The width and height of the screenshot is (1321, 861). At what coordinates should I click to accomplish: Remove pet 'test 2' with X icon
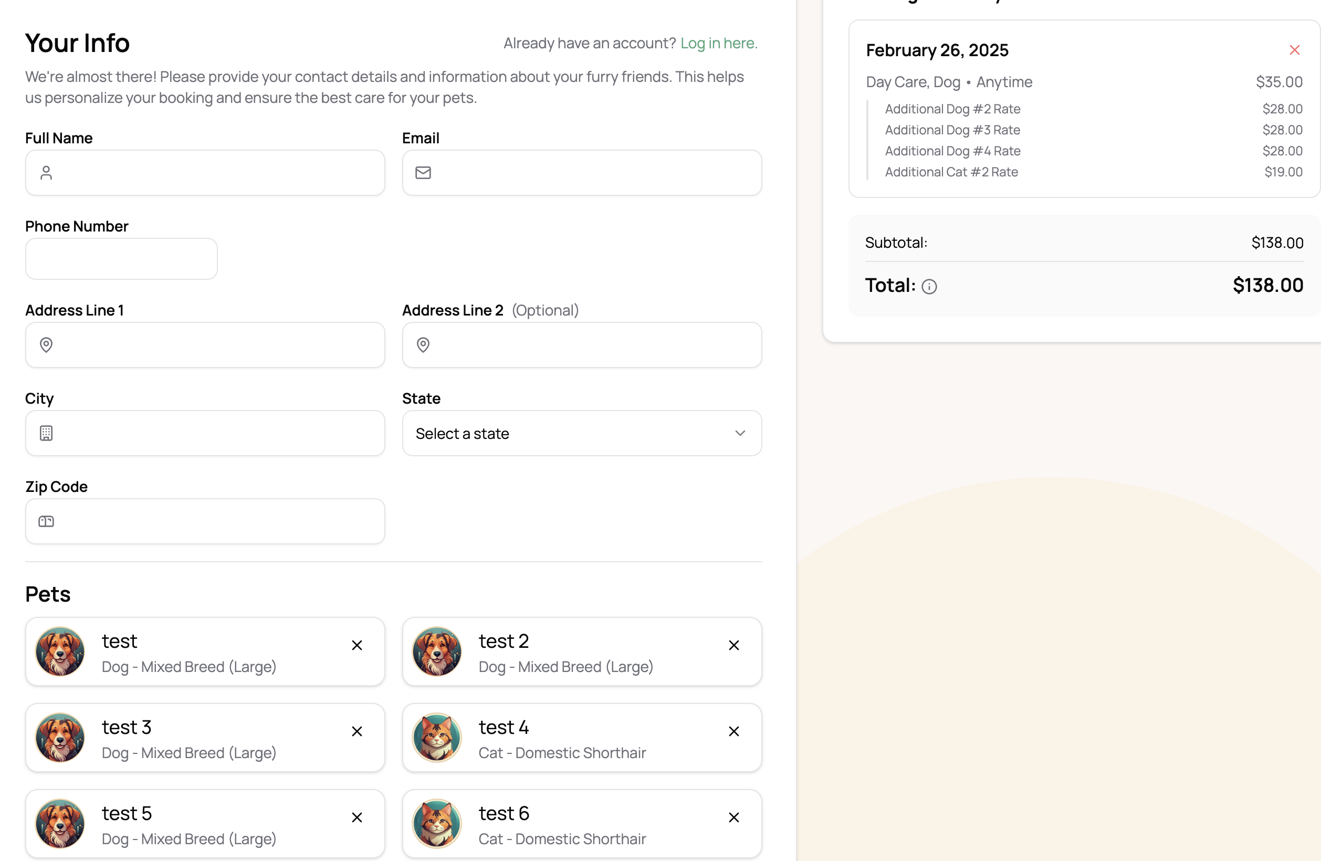733,645
